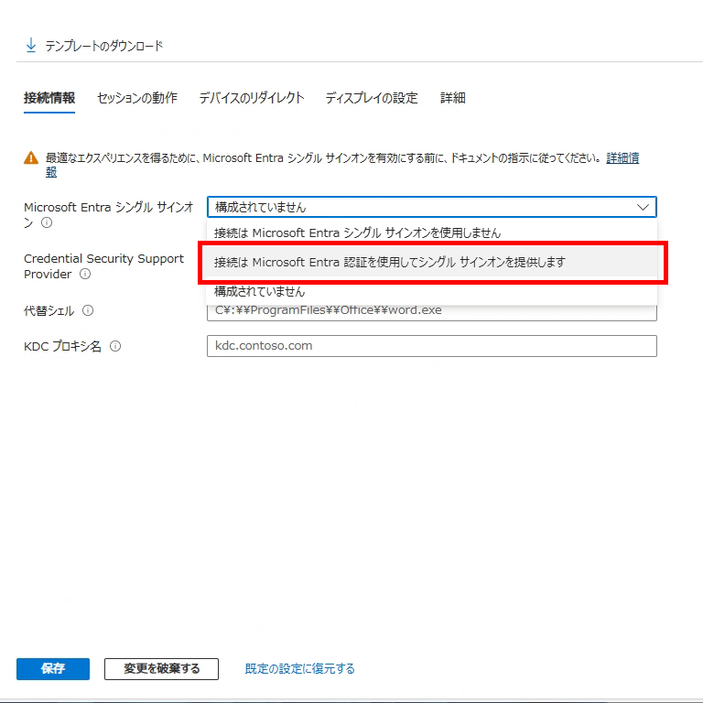The width and height of the screenshot is (703, 703).
Task: Click the dropdown chevron arrow
Action: (643, 207)
